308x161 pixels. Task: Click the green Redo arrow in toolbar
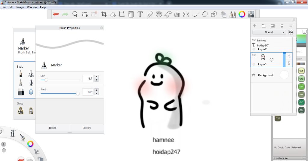click(65, 14)
